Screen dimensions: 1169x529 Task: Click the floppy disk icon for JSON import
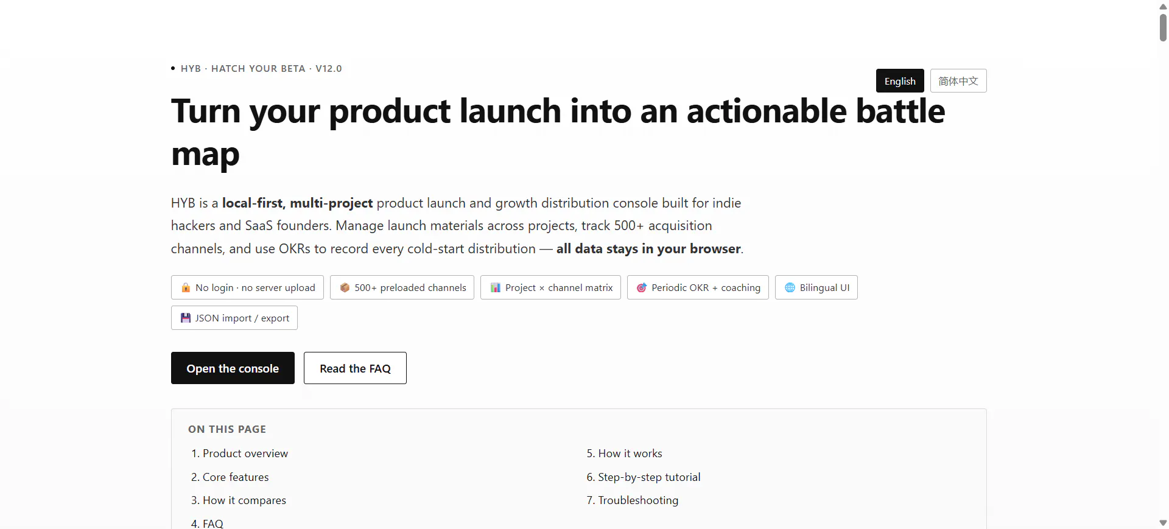(x=186, y=318)
